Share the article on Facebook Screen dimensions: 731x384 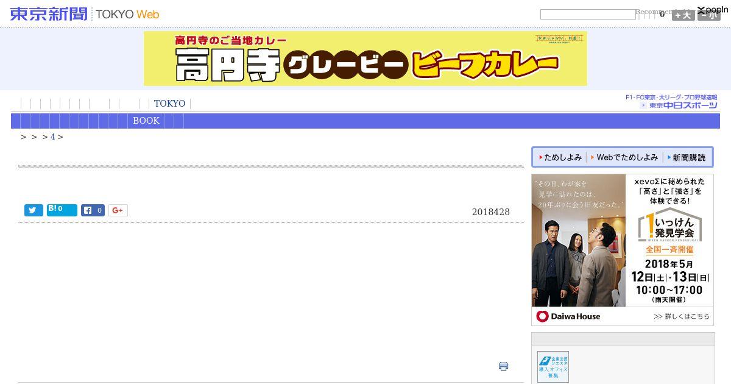[93, 210]
